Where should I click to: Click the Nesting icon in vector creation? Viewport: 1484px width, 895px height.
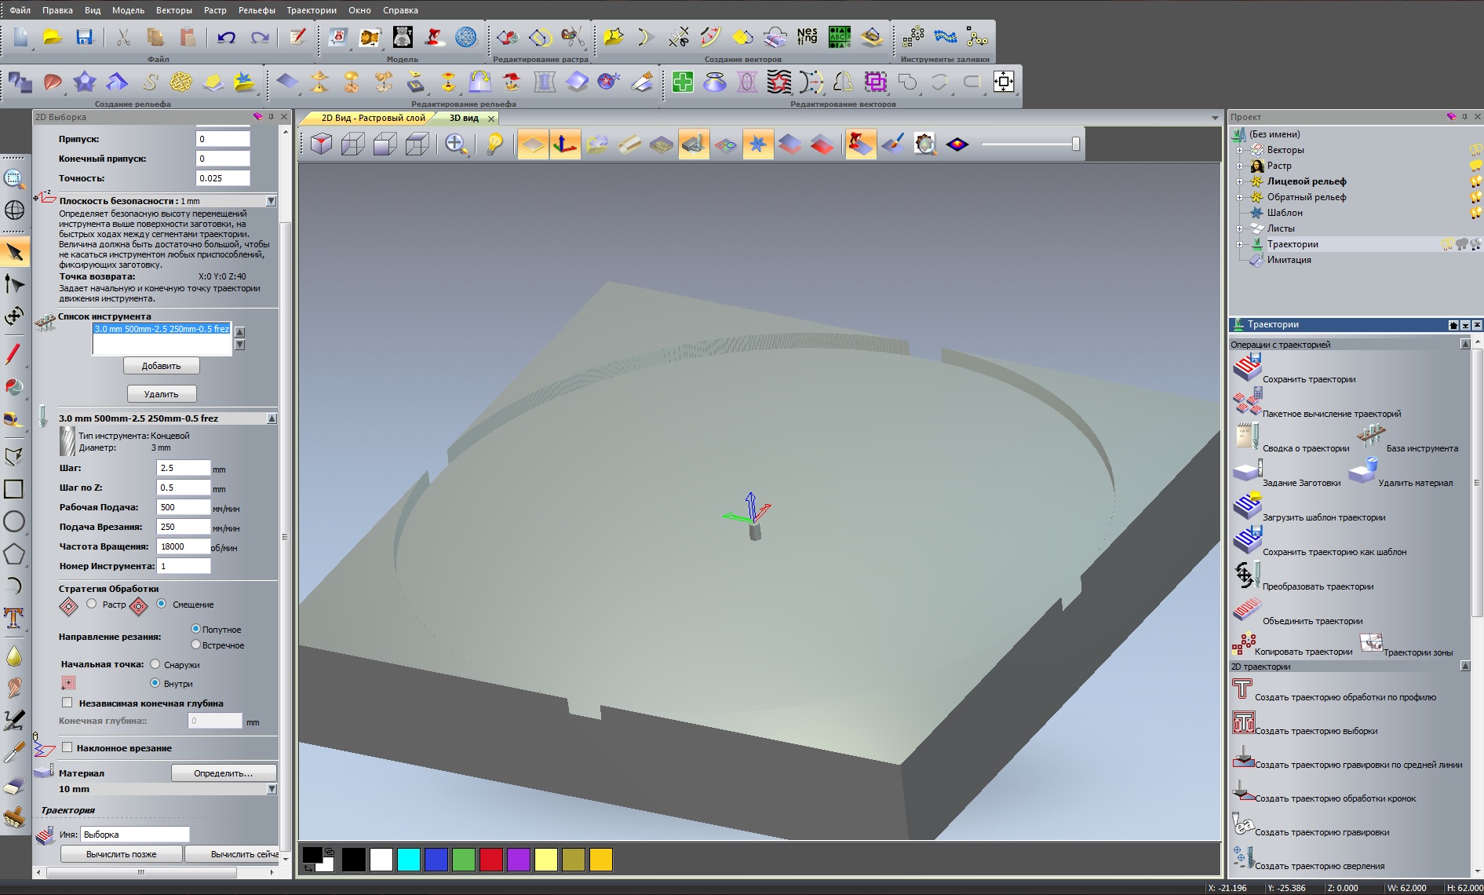point(807,37)
